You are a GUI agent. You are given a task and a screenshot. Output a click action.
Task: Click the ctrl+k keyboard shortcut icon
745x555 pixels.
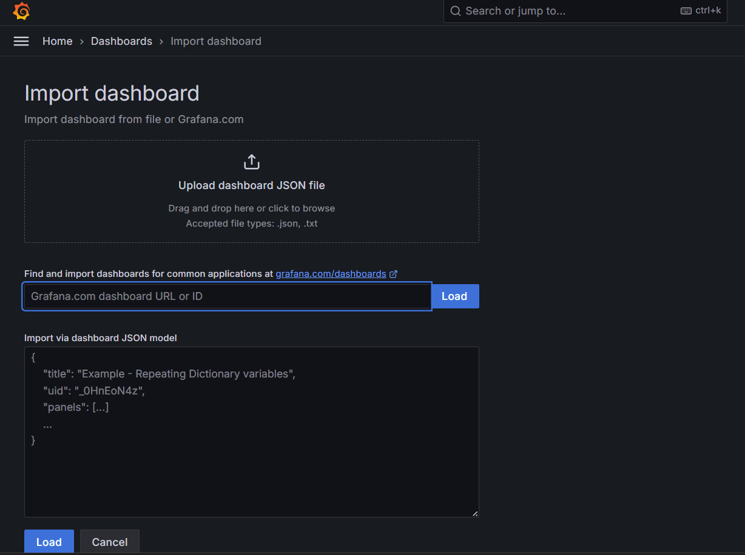click(x=686, y=11)
